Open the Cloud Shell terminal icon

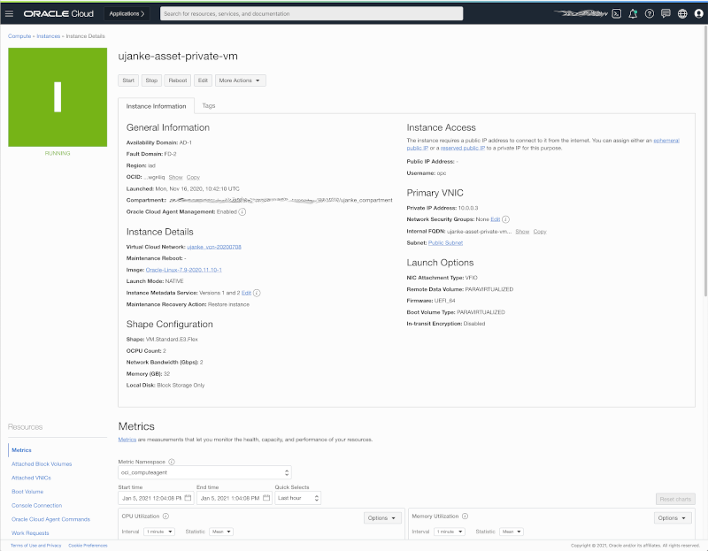pyautogui.click(x=617, y=13)
